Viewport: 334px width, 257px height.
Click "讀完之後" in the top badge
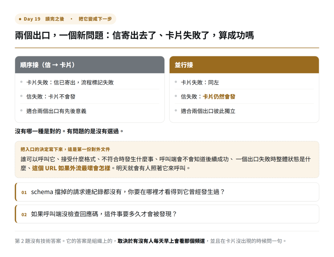55,19
